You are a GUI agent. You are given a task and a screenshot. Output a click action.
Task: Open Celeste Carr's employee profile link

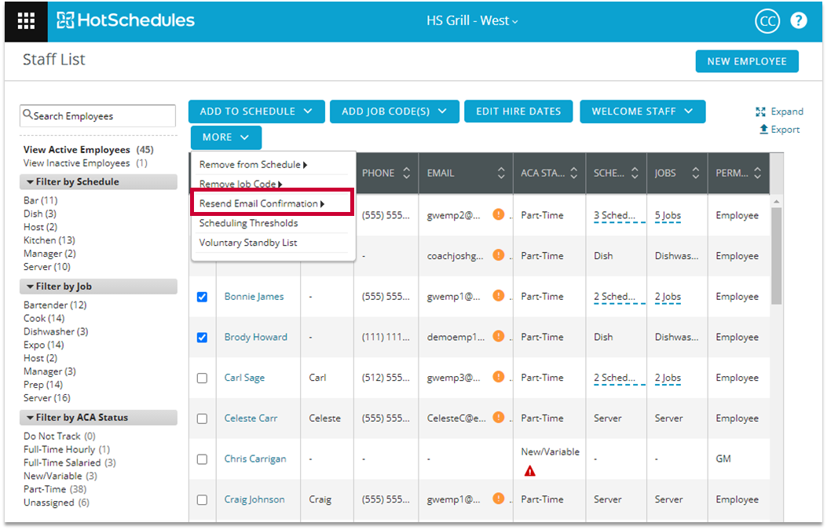point(251,419)
